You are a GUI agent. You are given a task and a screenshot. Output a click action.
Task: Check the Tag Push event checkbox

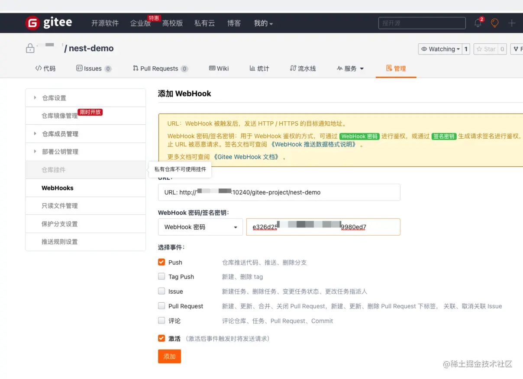tap(161, 276)
